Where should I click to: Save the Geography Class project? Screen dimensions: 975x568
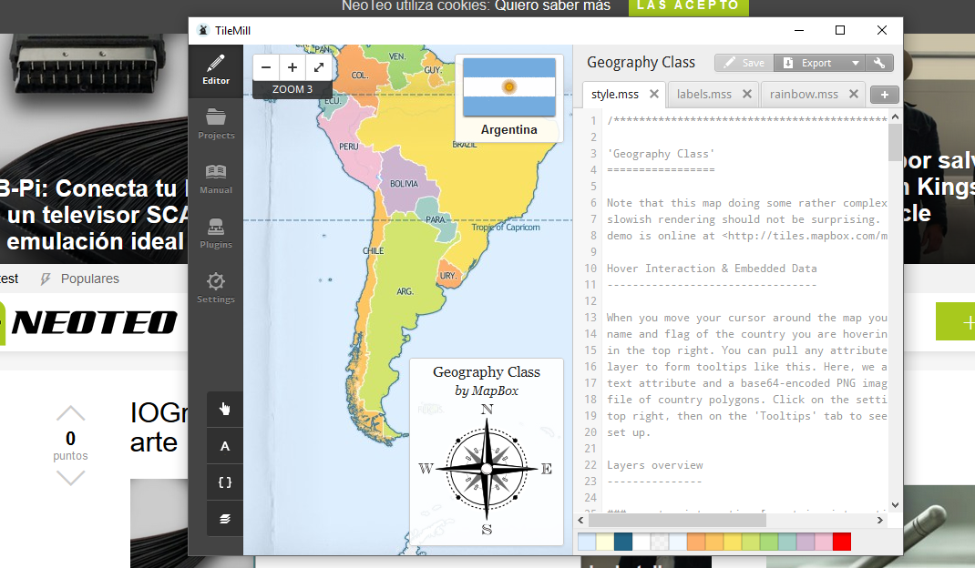point(744,63)
